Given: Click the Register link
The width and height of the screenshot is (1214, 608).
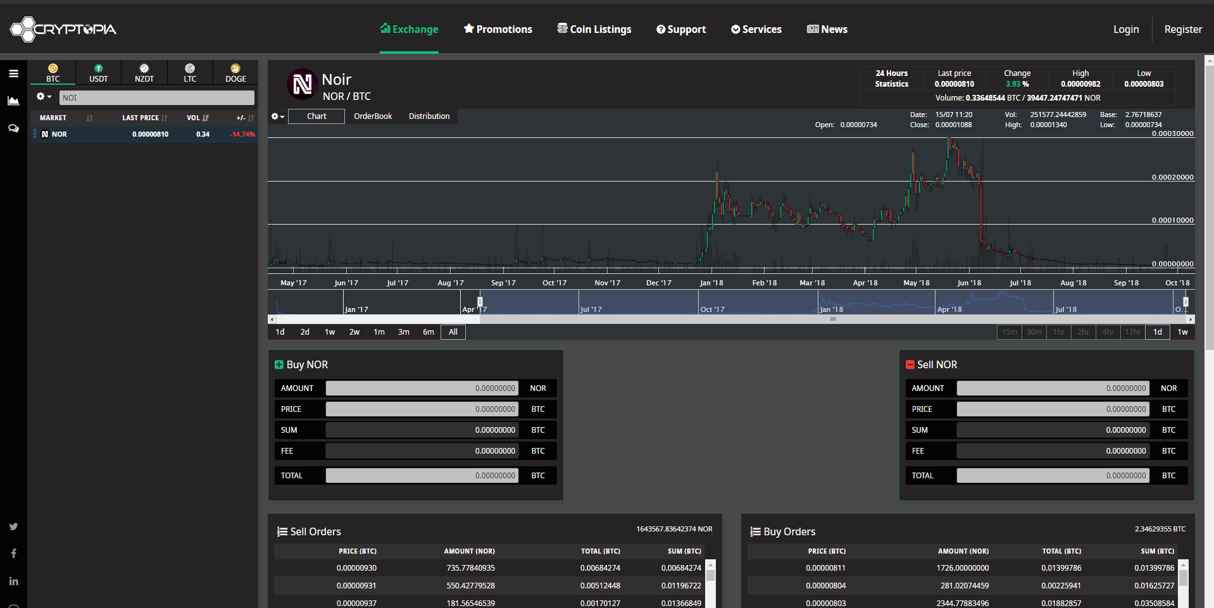Looking at the screenshot, I should pyautogui.click(x=1183, y=29).
